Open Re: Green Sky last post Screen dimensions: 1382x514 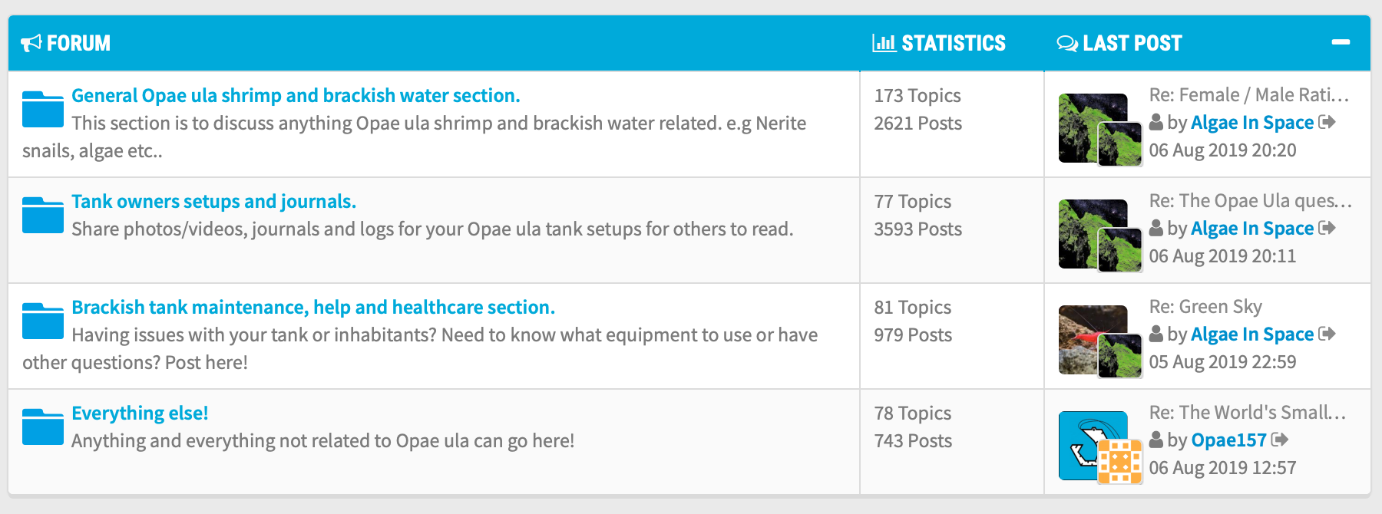[x=1205, y=306]
